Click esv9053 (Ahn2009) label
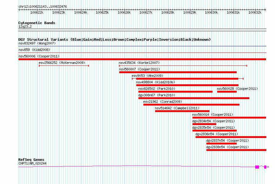This screenshot has height=184, width=275. 147,76
